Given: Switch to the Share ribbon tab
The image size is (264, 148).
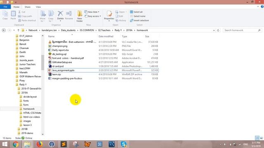Looking at the screenshot, I should (28, 7).
